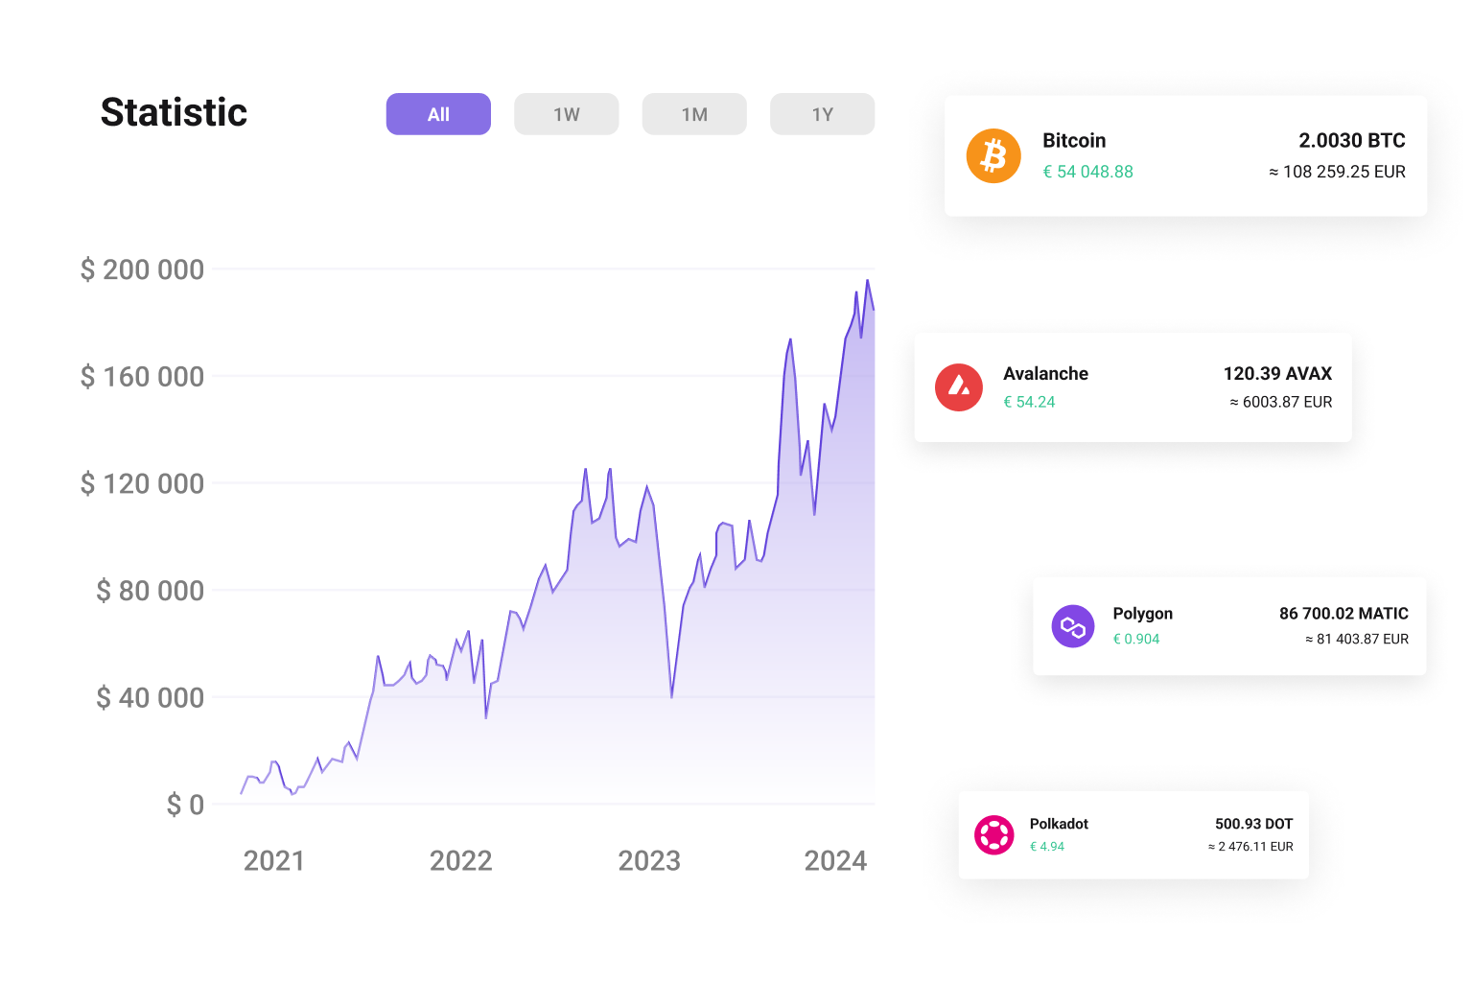Screen dimensions: 1472x982
Task: Click the pink Polkadot circle logo
Action: click(994, 834)
